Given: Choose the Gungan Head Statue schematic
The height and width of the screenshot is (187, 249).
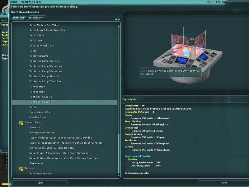Looking at the screenshot, I should click(42, 133).
